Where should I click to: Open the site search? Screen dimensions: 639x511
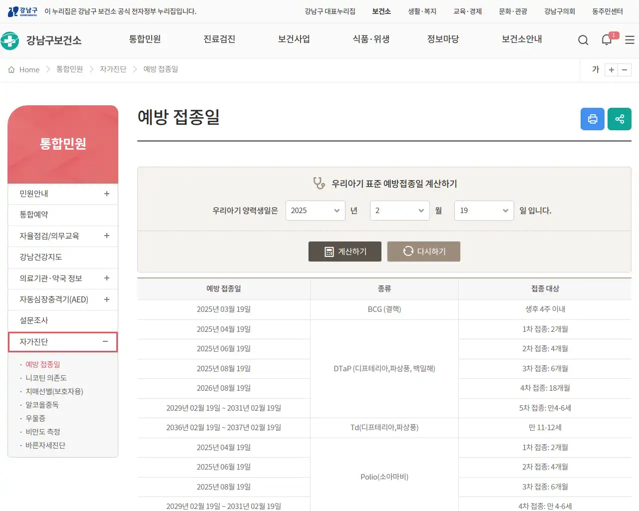(x=583, y=40)
